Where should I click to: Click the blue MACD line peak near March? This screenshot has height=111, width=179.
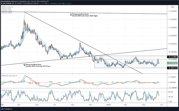coord(25,76)
